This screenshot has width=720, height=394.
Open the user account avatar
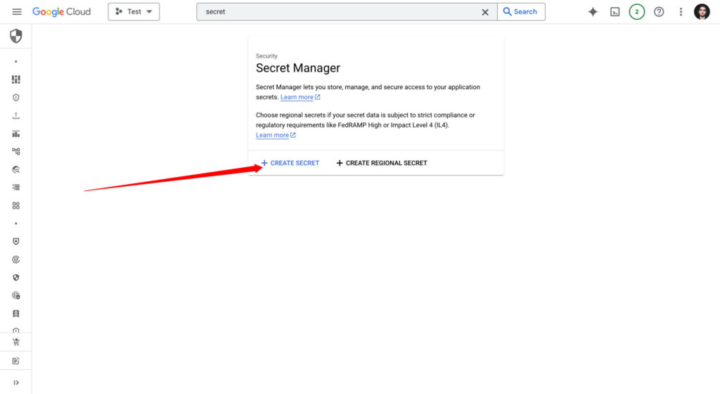(702, 12)
